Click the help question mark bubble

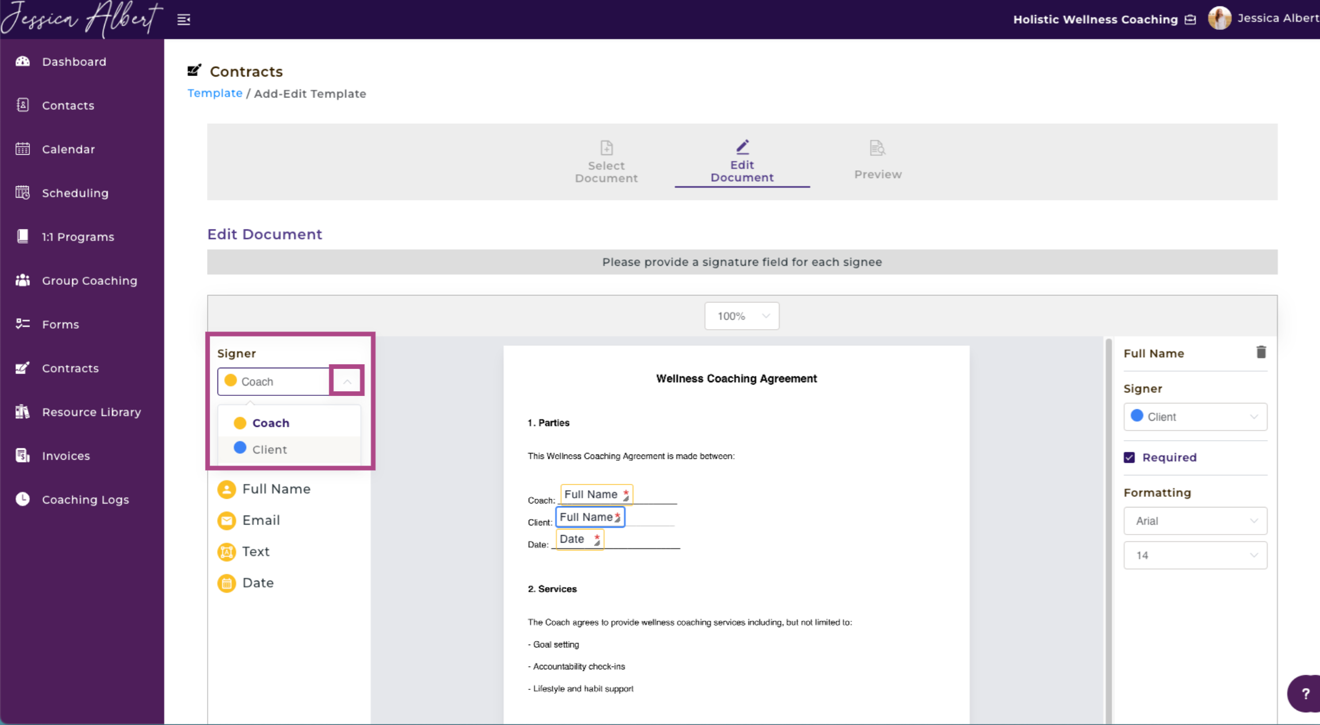click(x=1304, y=693)
